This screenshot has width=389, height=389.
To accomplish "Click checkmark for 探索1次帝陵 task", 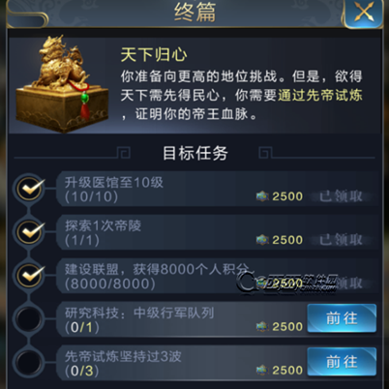I will [x=30, y=231].
